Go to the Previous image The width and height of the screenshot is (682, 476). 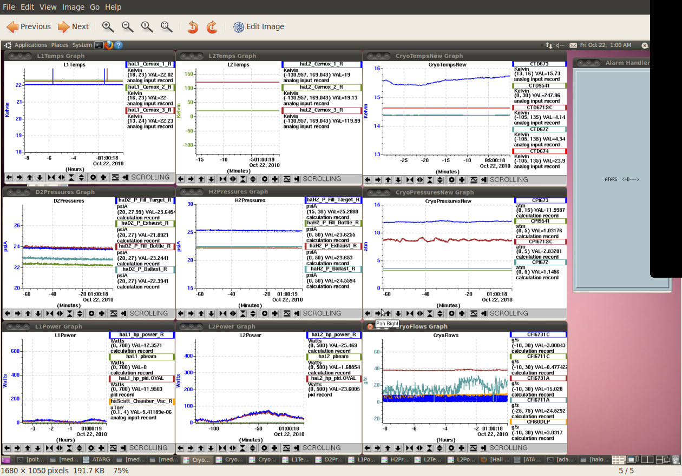(x=29, y=26)
